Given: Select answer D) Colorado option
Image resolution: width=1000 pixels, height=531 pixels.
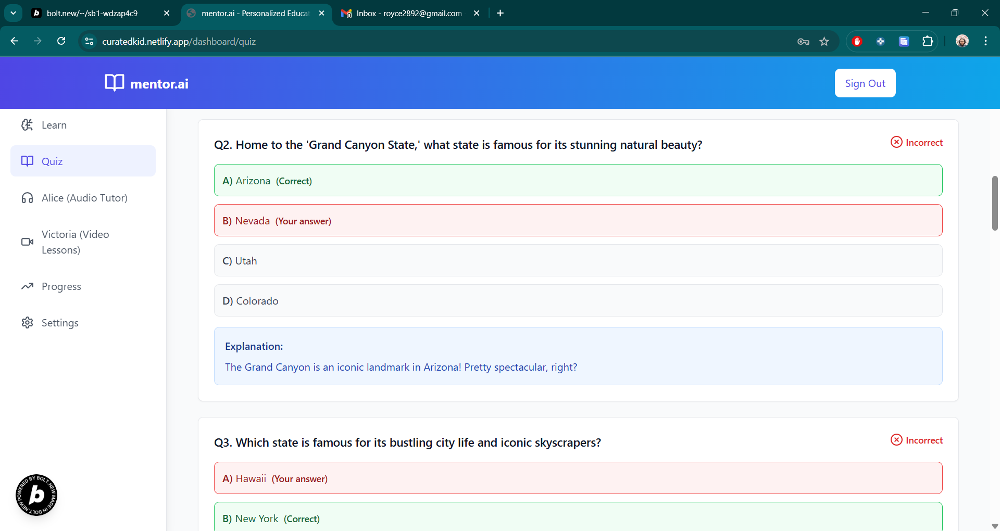Looking at the screenshot, I should point(578,300).
